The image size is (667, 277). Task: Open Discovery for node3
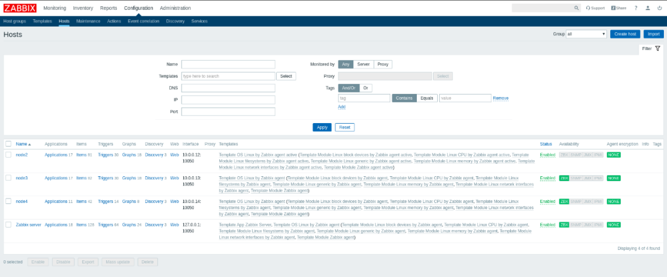click(154, 178)
